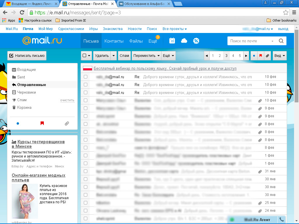Click paperclip filter in sidebar

(67, 123)
